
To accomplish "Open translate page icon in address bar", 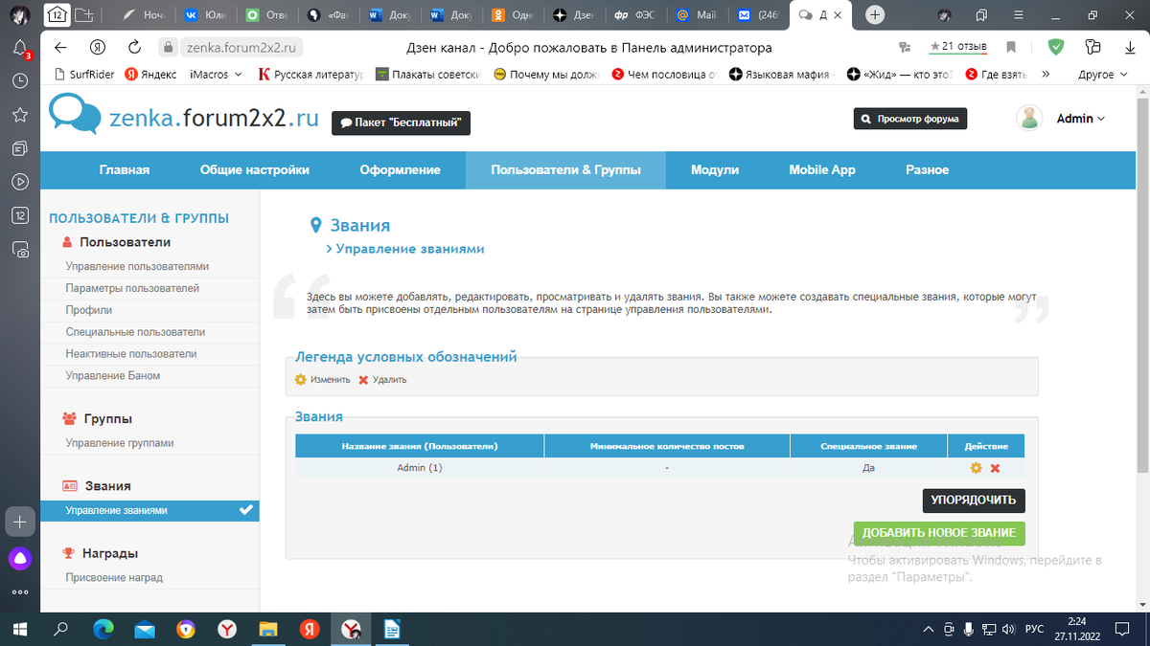I will [904, 47].
